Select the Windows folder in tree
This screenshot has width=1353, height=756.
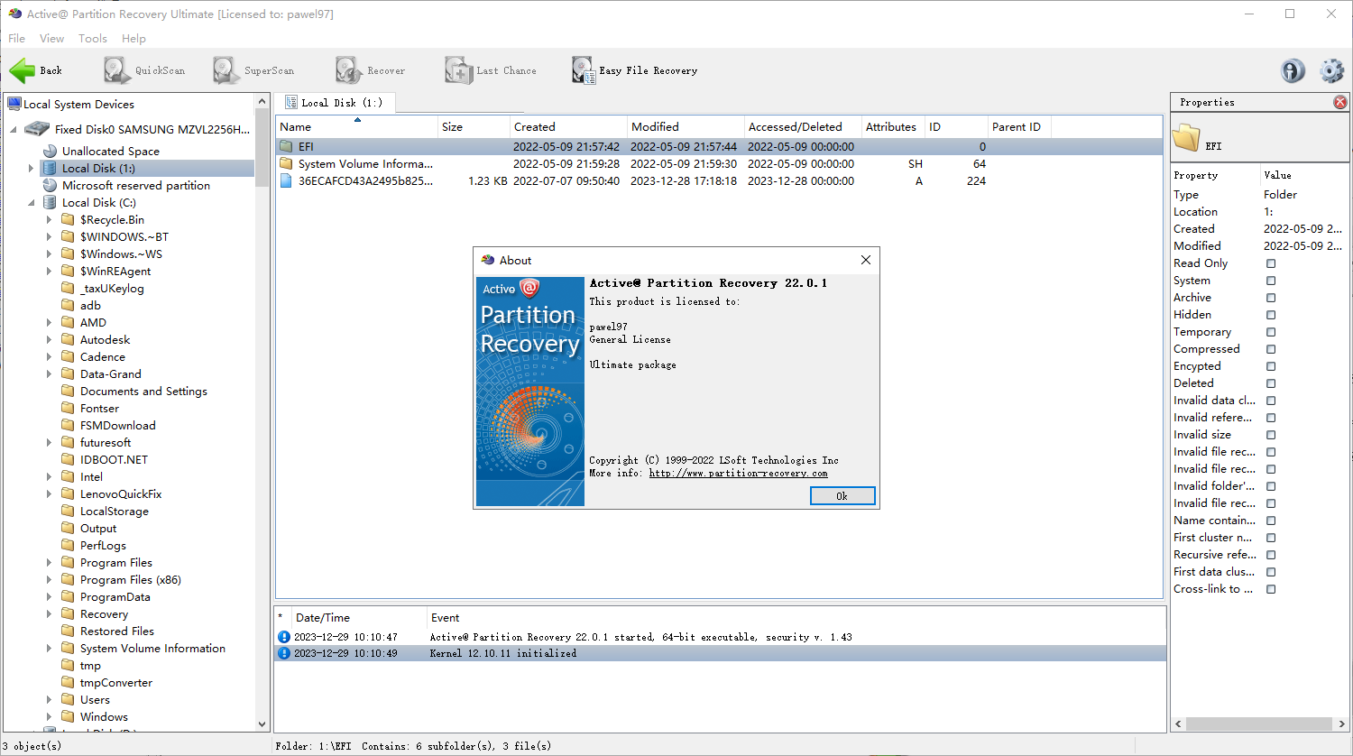click(104, 716)
